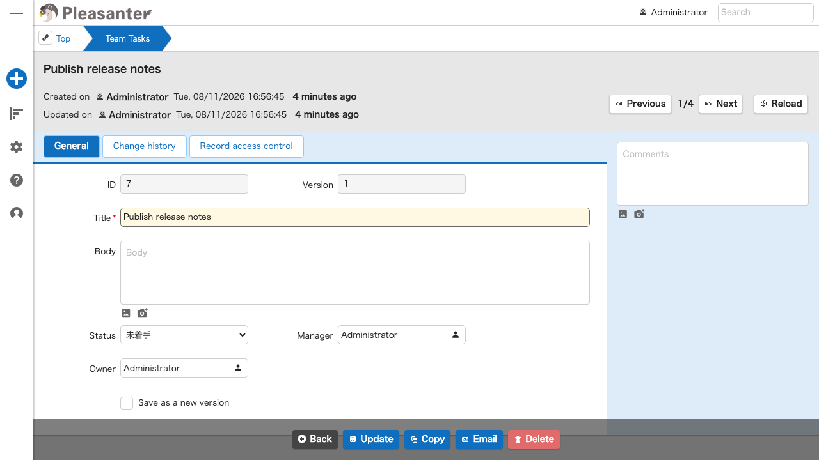
Task: Click the red Delete button
Action: tap(534, 440)
